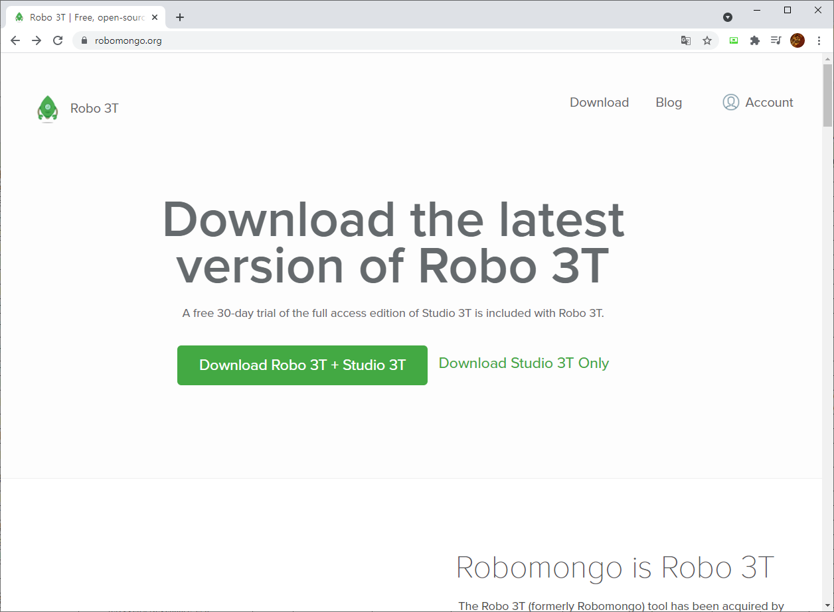Minimize the Chrome window
This screenshot has height=612, width=834.
click(x=757, y=10)
